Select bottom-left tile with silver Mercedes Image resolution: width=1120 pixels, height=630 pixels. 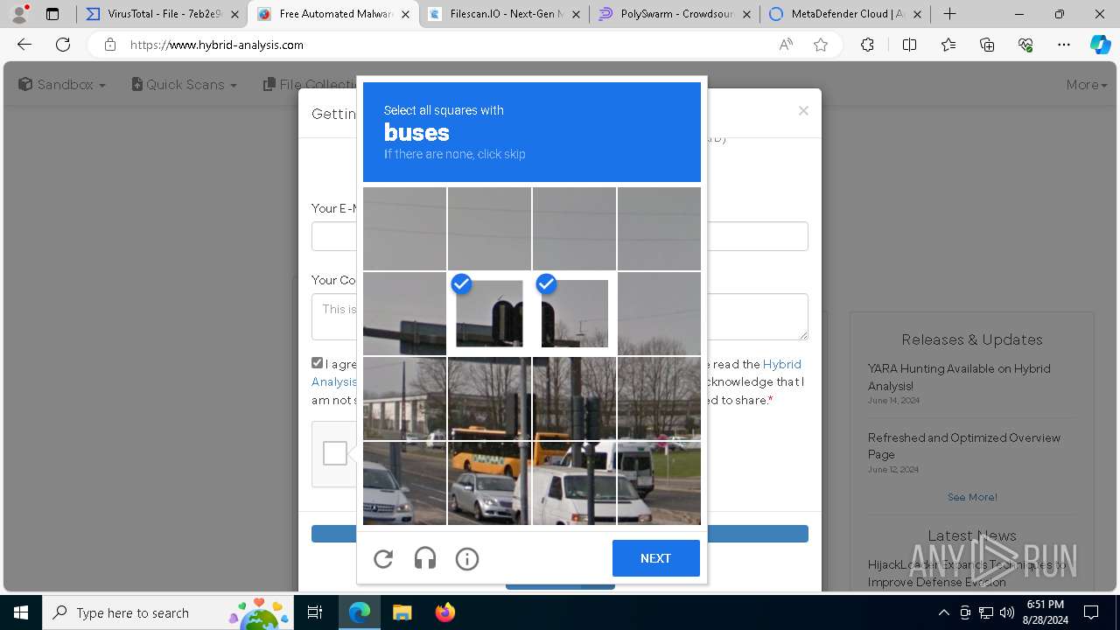coord(404,483)
